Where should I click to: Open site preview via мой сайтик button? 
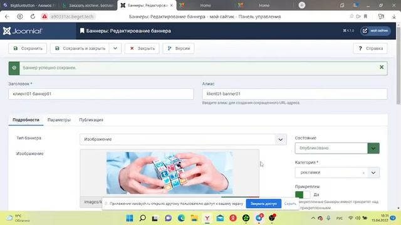pyautogui.click(x=375, y=31)
